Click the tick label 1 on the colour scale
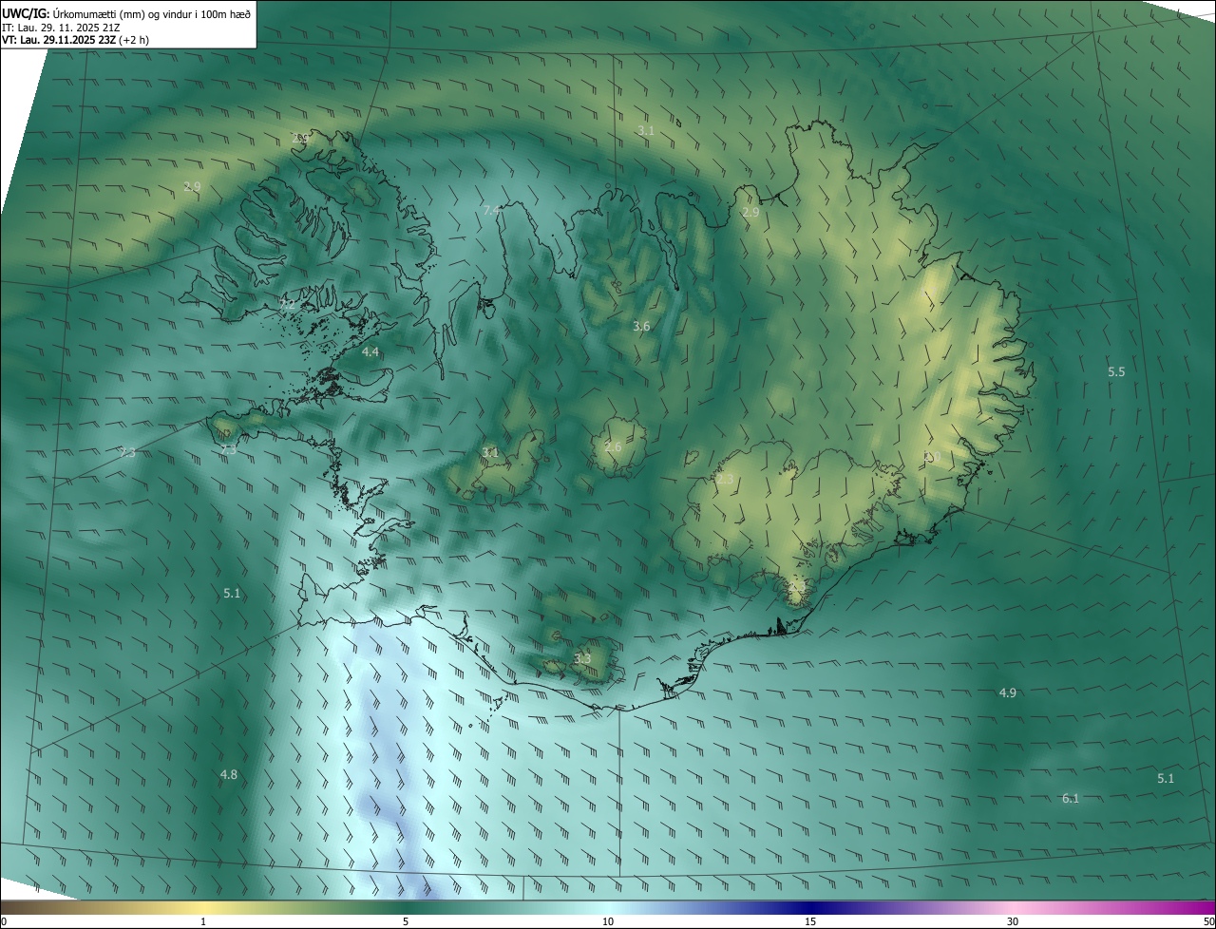Image resolution: width=1216 pixels, height=929 pixels. [203, 922]
